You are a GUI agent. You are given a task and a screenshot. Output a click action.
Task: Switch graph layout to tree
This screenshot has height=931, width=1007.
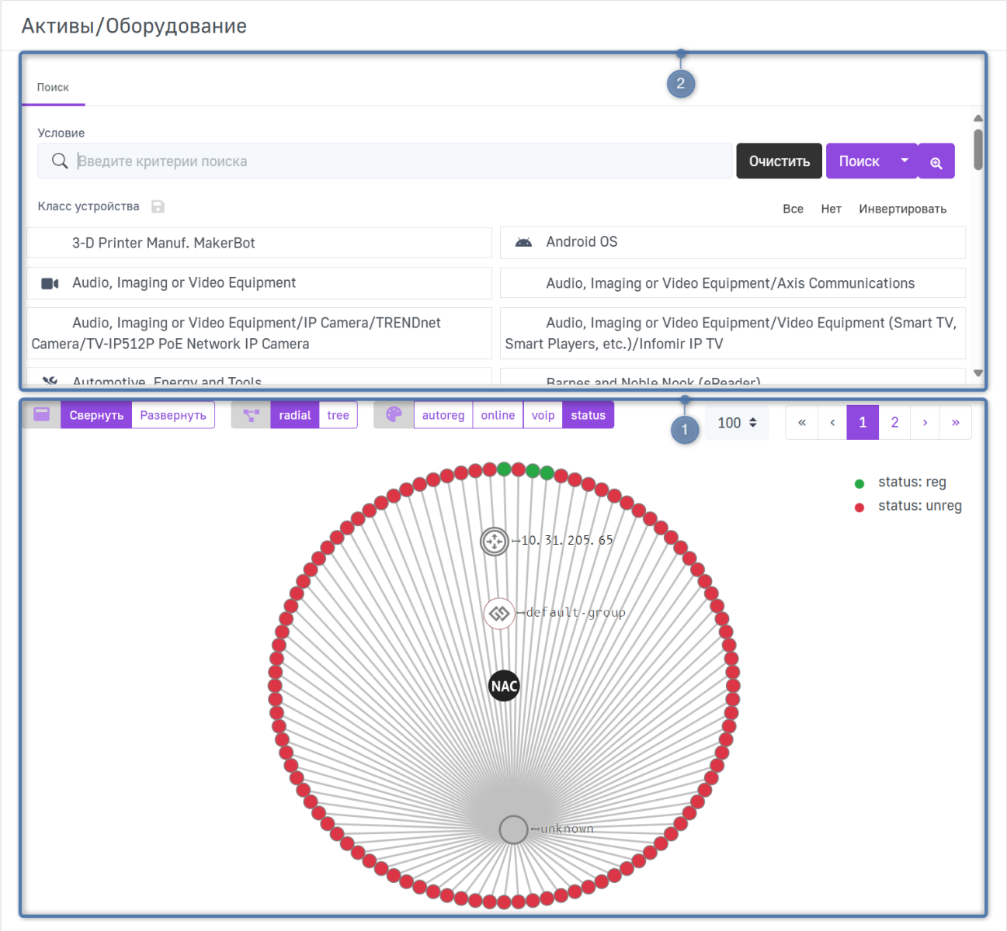338,415
